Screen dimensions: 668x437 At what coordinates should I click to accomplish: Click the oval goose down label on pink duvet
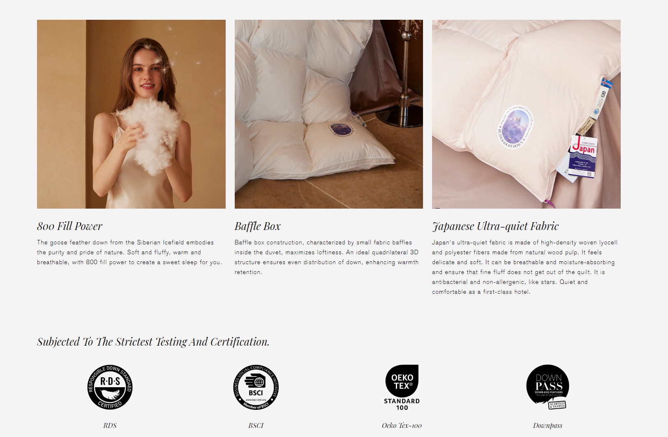(515, 126)
